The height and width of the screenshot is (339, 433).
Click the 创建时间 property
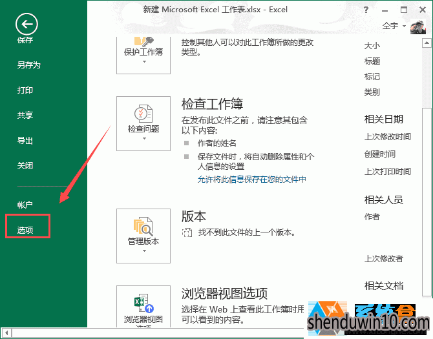pos(380,154)
